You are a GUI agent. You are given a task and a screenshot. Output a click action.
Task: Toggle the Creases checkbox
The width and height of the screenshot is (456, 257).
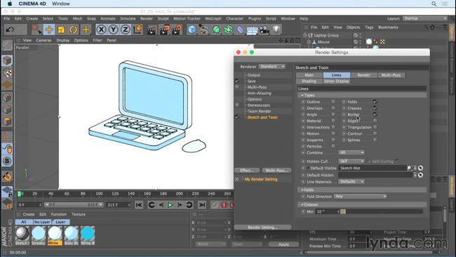pos(375,108)
